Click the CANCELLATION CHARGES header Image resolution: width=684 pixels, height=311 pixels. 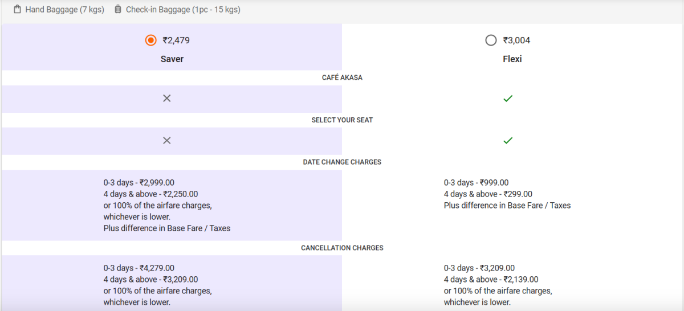(342, 248)
